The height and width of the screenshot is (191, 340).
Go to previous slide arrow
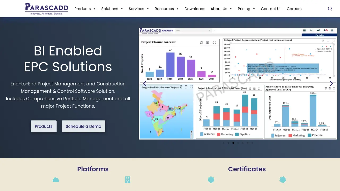pos(144,84)
